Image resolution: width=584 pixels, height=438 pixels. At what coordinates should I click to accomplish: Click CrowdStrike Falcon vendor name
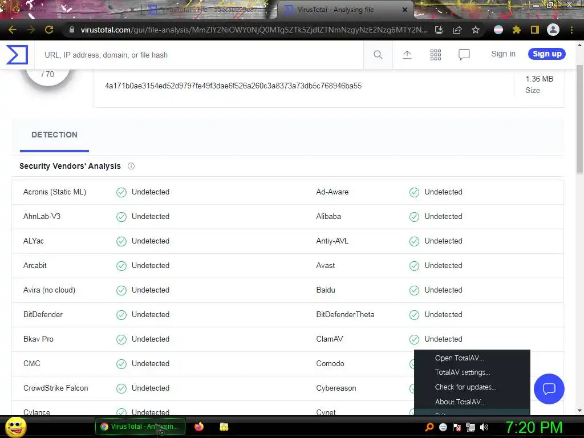pos(55,388)
